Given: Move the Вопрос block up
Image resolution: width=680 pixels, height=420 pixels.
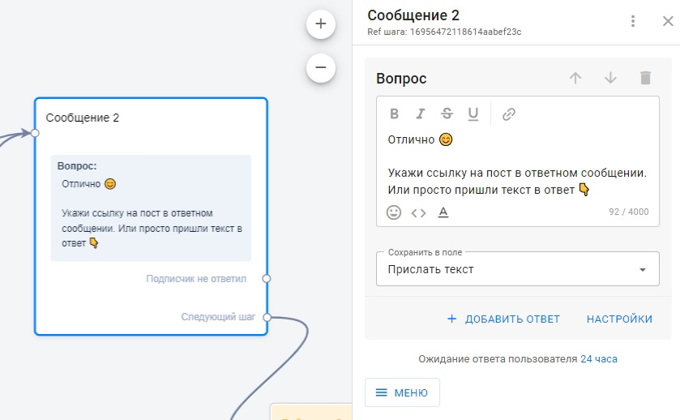Looking at the screenshot, I should click(575, 78).
